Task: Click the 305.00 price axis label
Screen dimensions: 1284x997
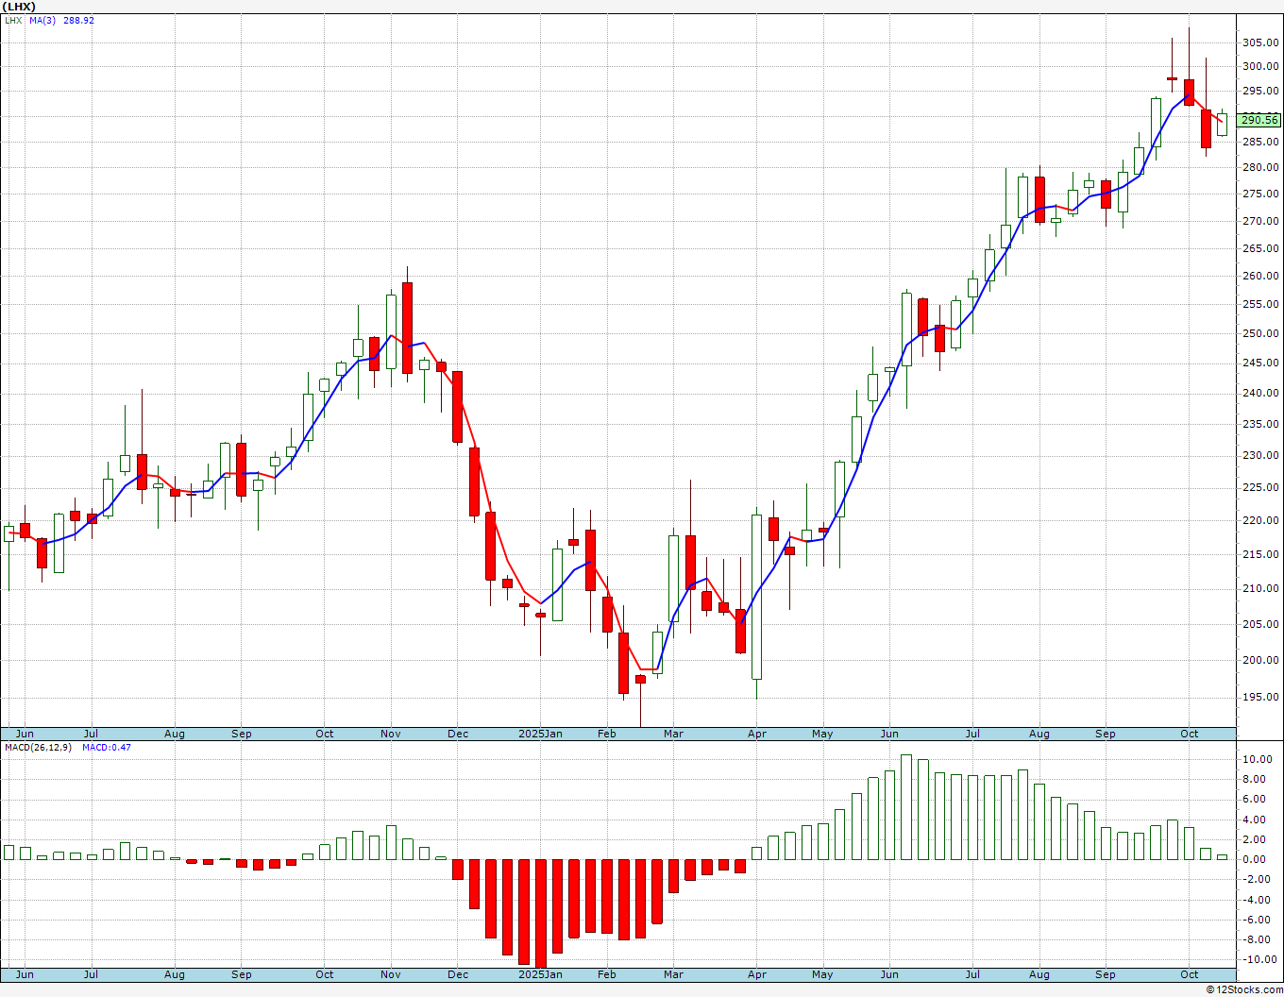Action: click(x=1260, y=42)
